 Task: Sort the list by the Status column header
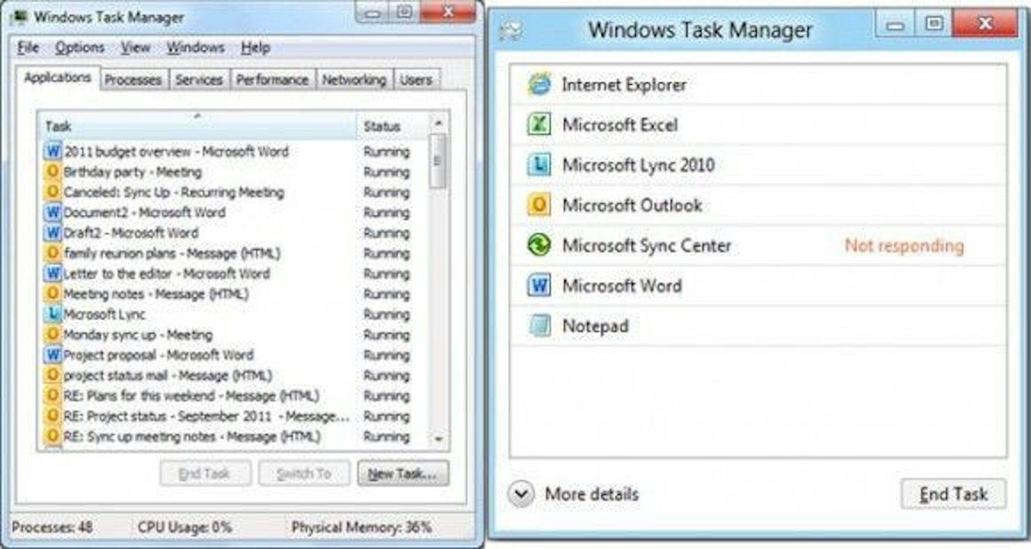[x=392, y=126]
